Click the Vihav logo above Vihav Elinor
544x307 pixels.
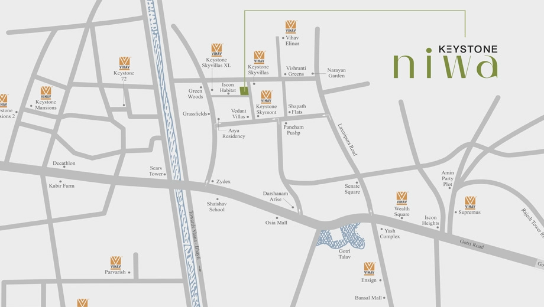pos(291,27)
